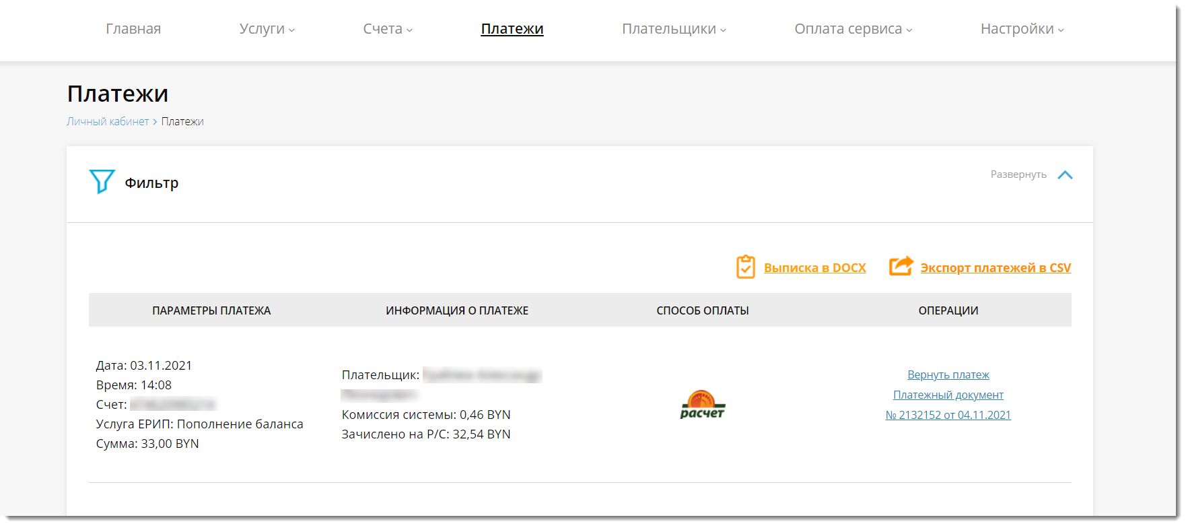This screenshot has height=526, width=1186.
Task: Click the blue funnel filter icon
Action: point(102,182)
